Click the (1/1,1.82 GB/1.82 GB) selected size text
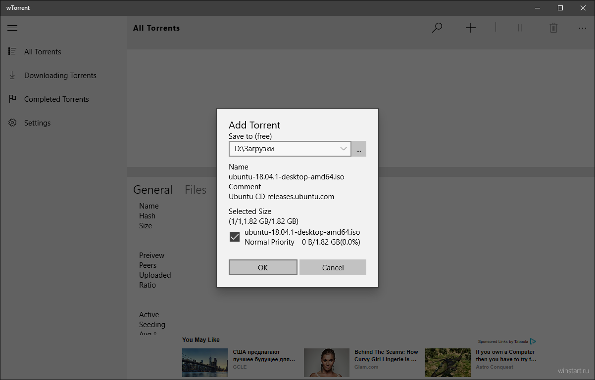The height and width of the screenshot is (380, 595). tap(263, 221)
